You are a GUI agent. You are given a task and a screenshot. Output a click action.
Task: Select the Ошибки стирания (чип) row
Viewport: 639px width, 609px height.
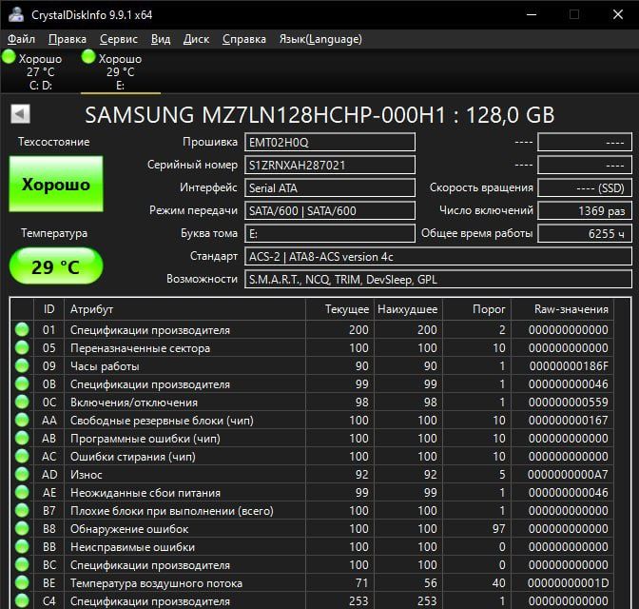pyautogui.click(x=312, y=457)
